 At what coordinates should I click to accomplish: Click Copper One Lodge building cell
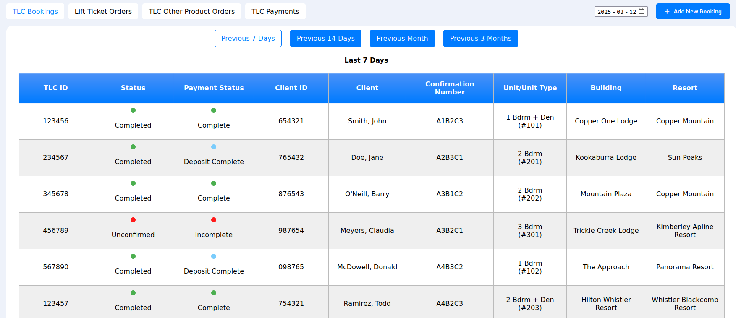[x=606, y=121]
